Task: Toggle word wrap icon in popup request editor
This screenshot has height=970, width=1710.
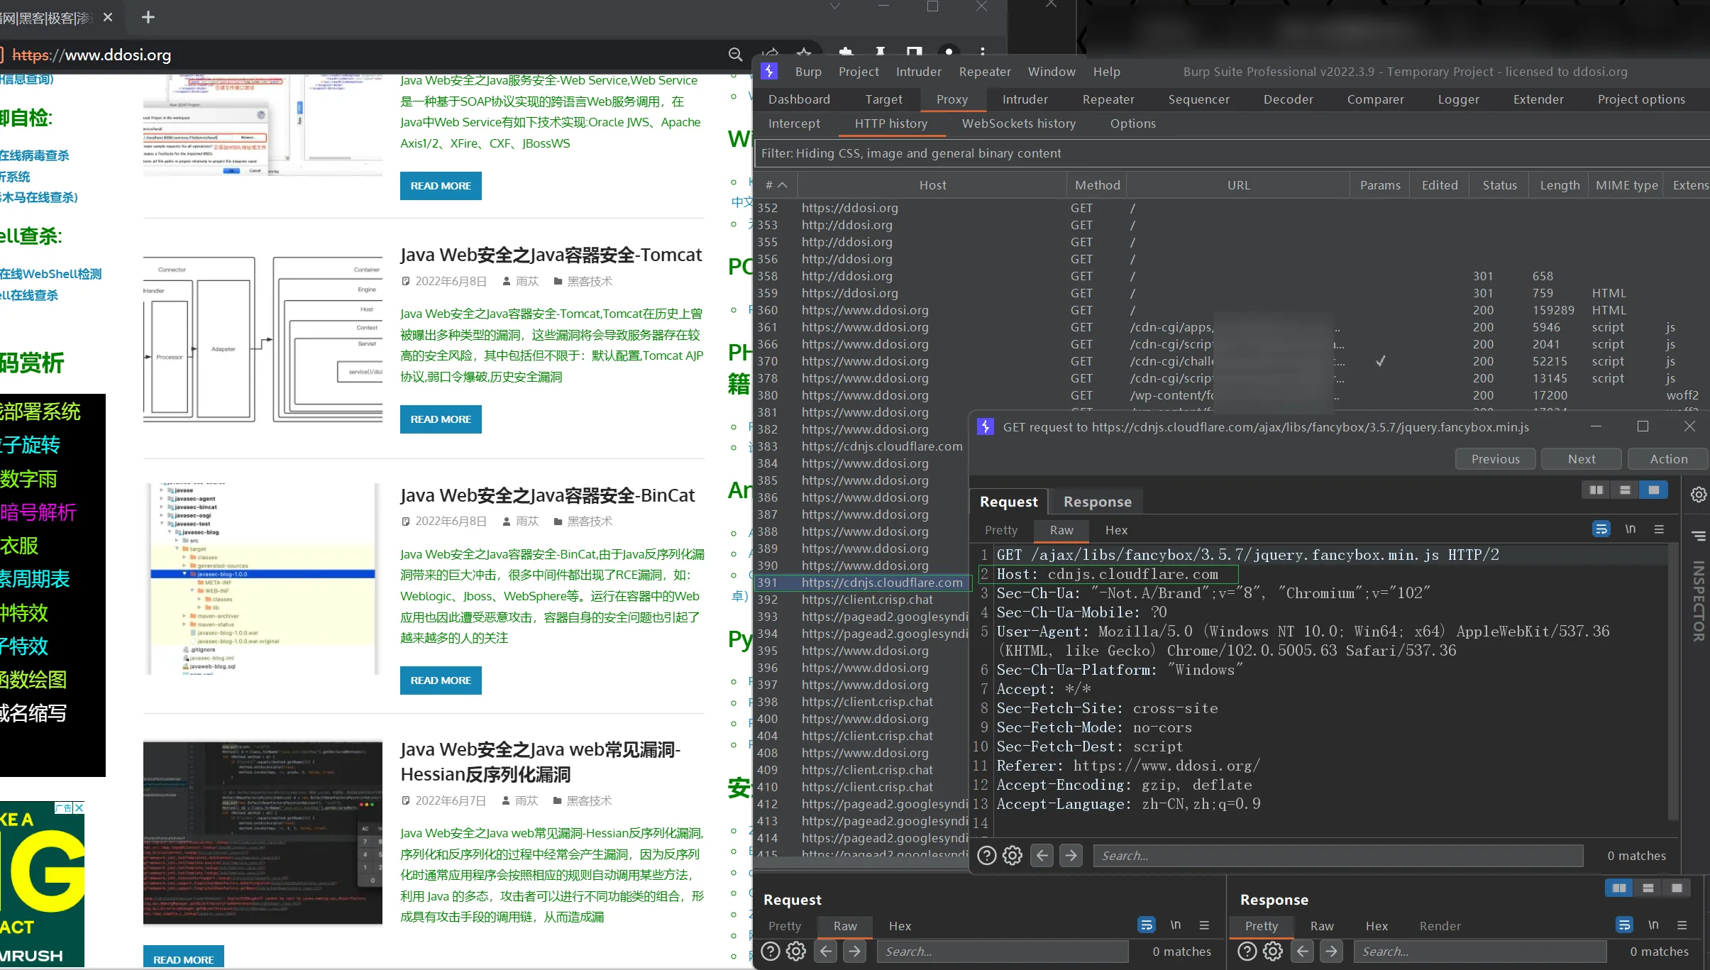Action: 1601,529
